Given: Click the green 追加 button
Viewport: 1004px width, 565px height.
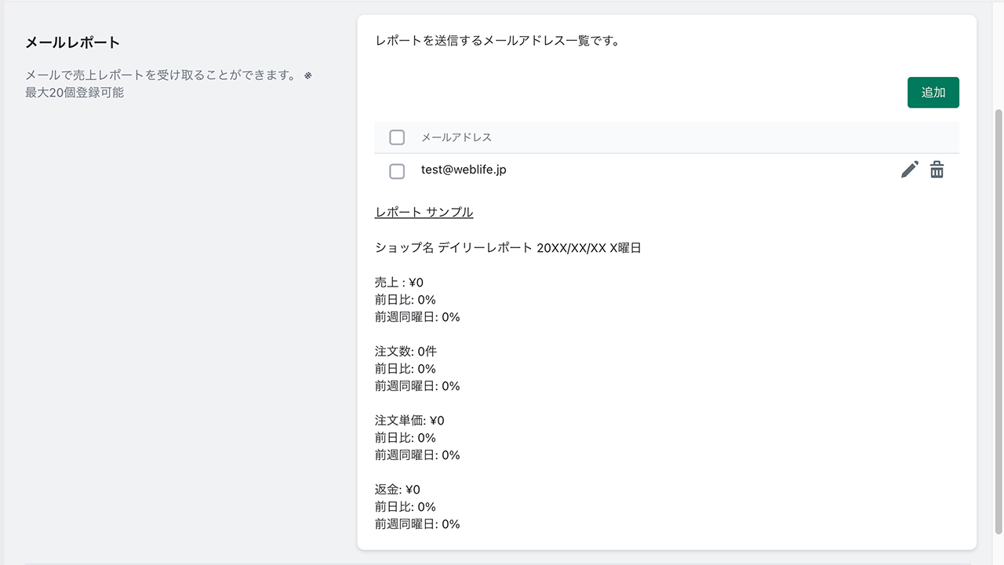Looking at the screenshot, I should pos(933,93).
